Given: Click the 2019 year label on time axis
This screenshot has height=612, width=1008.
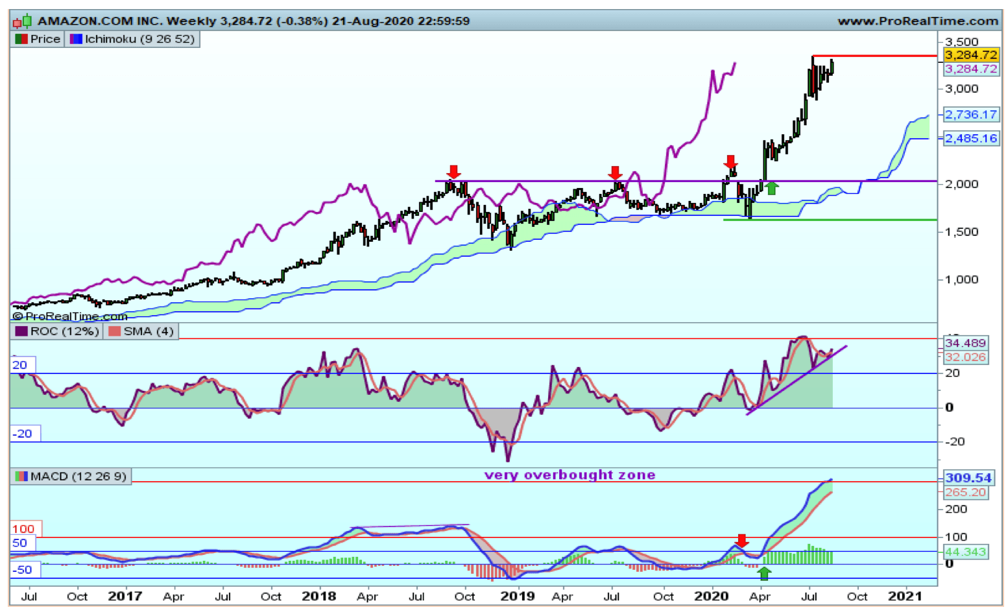Looking at the screenshot, I should pyautogui.click(x=518, y=596).
